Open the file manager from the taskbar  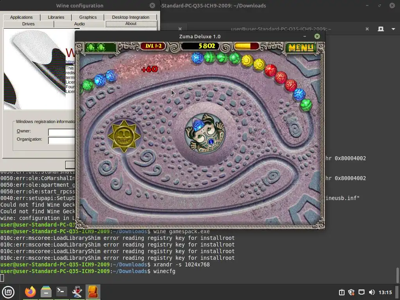tap(46, 292)
